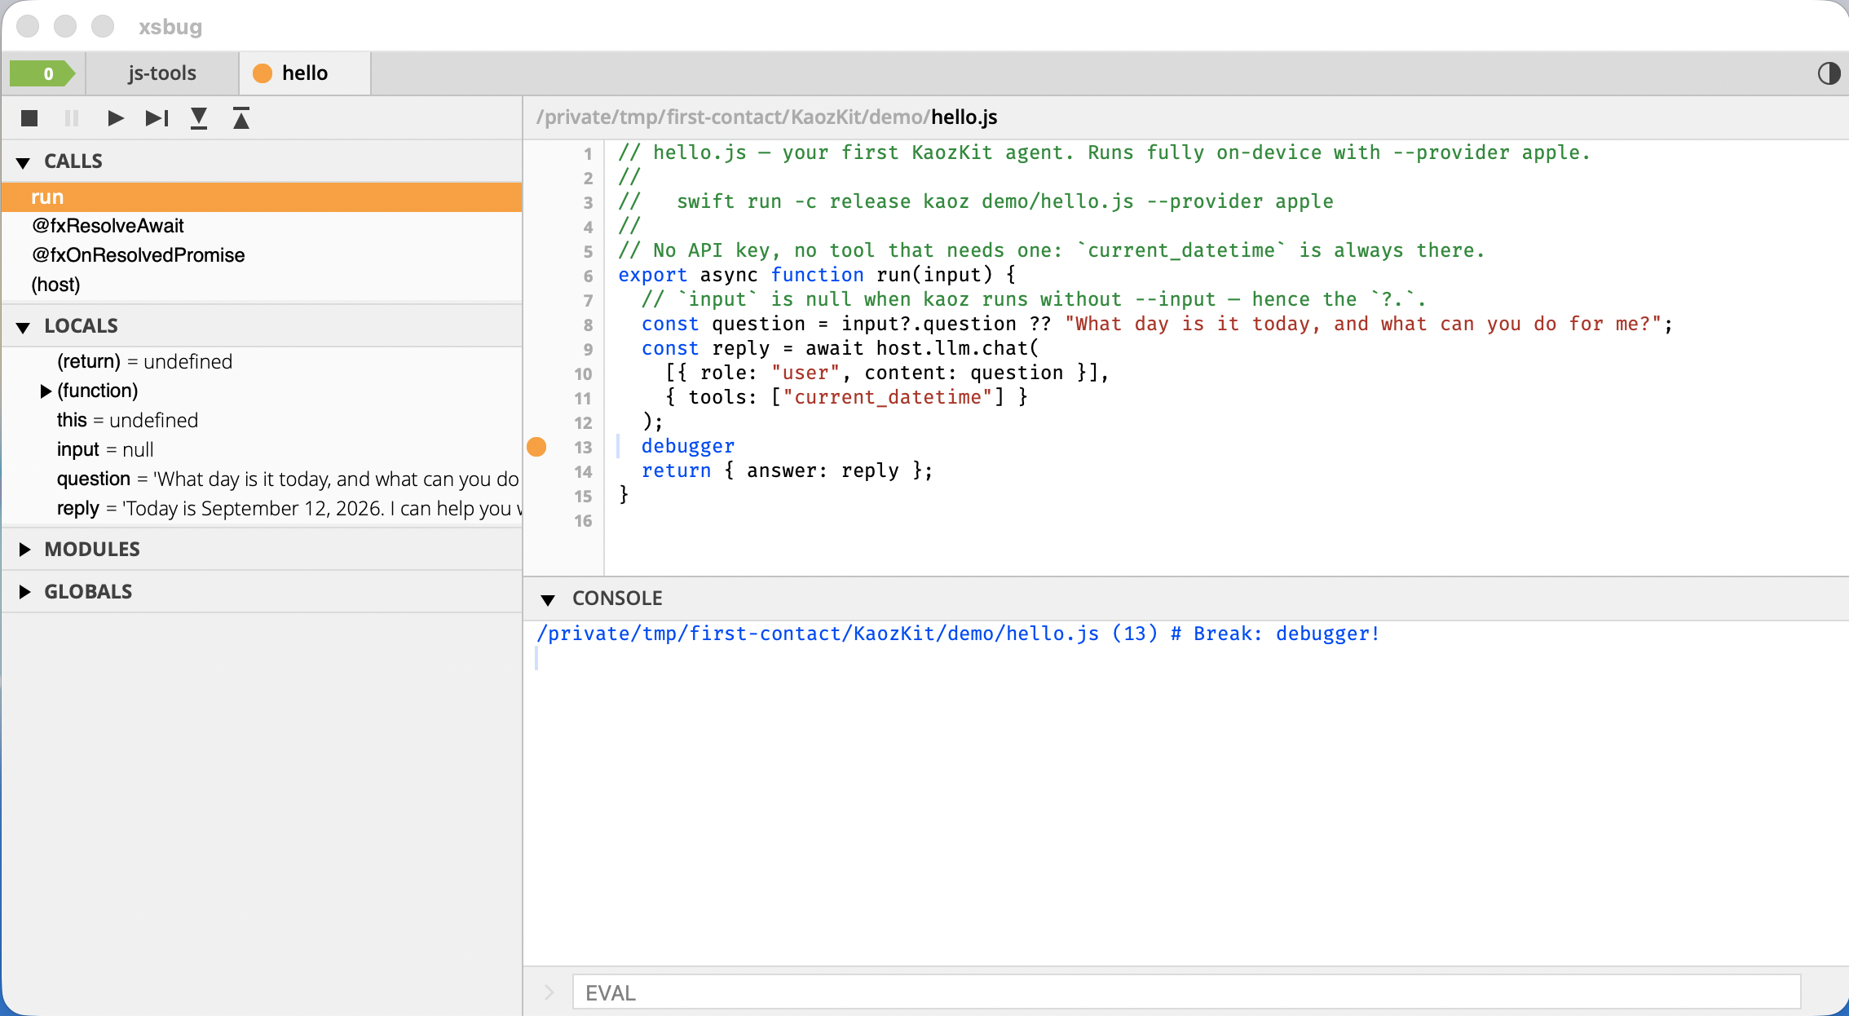
Task: Expand the MODULES section
Action: point(24,550)
